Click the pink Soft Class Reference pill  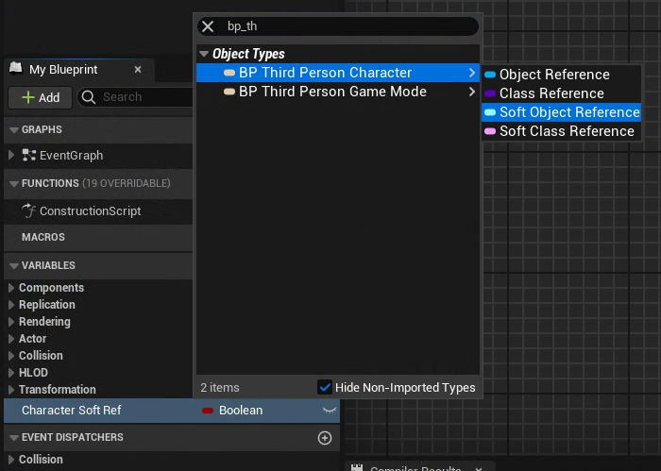(490, 131)
